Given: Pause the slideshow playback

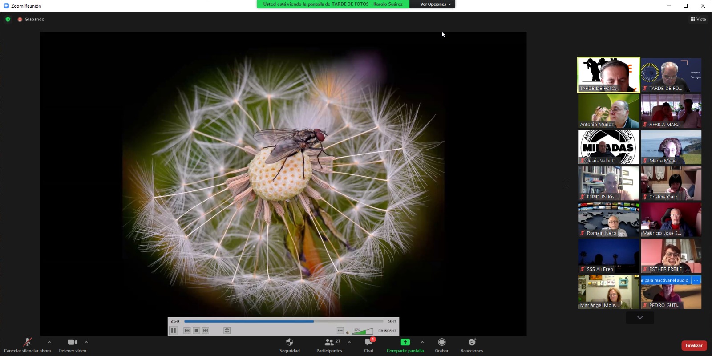Looking at the screenshot, I should point(174,330).
